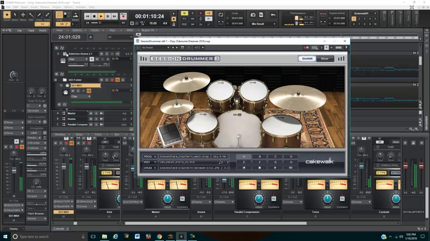Solo the SD3 Folder track

pos(106,80)
